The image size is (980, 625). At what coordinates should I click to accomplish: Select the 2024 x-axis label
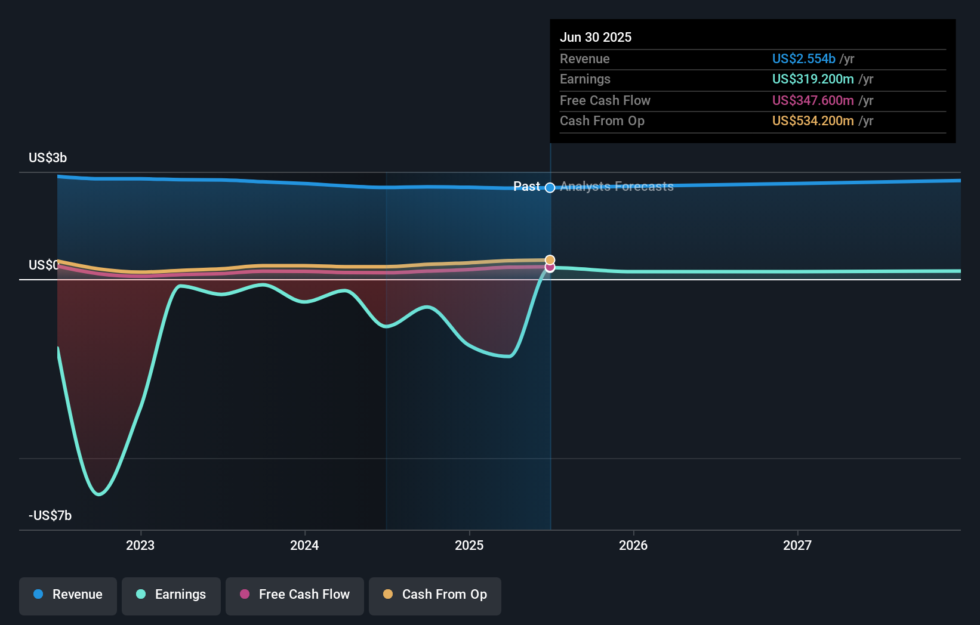(304, 545)
